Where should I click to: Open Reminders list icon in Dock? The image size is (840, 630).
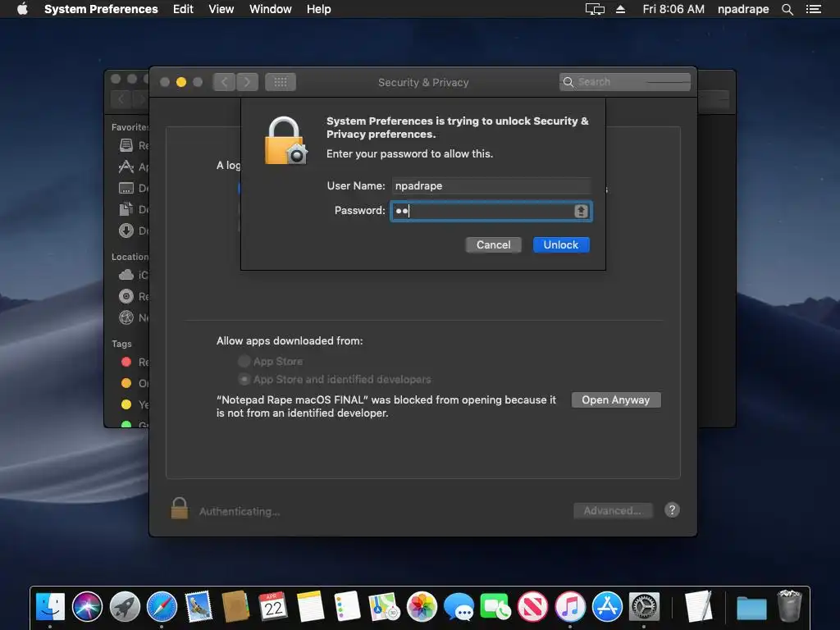347,606
